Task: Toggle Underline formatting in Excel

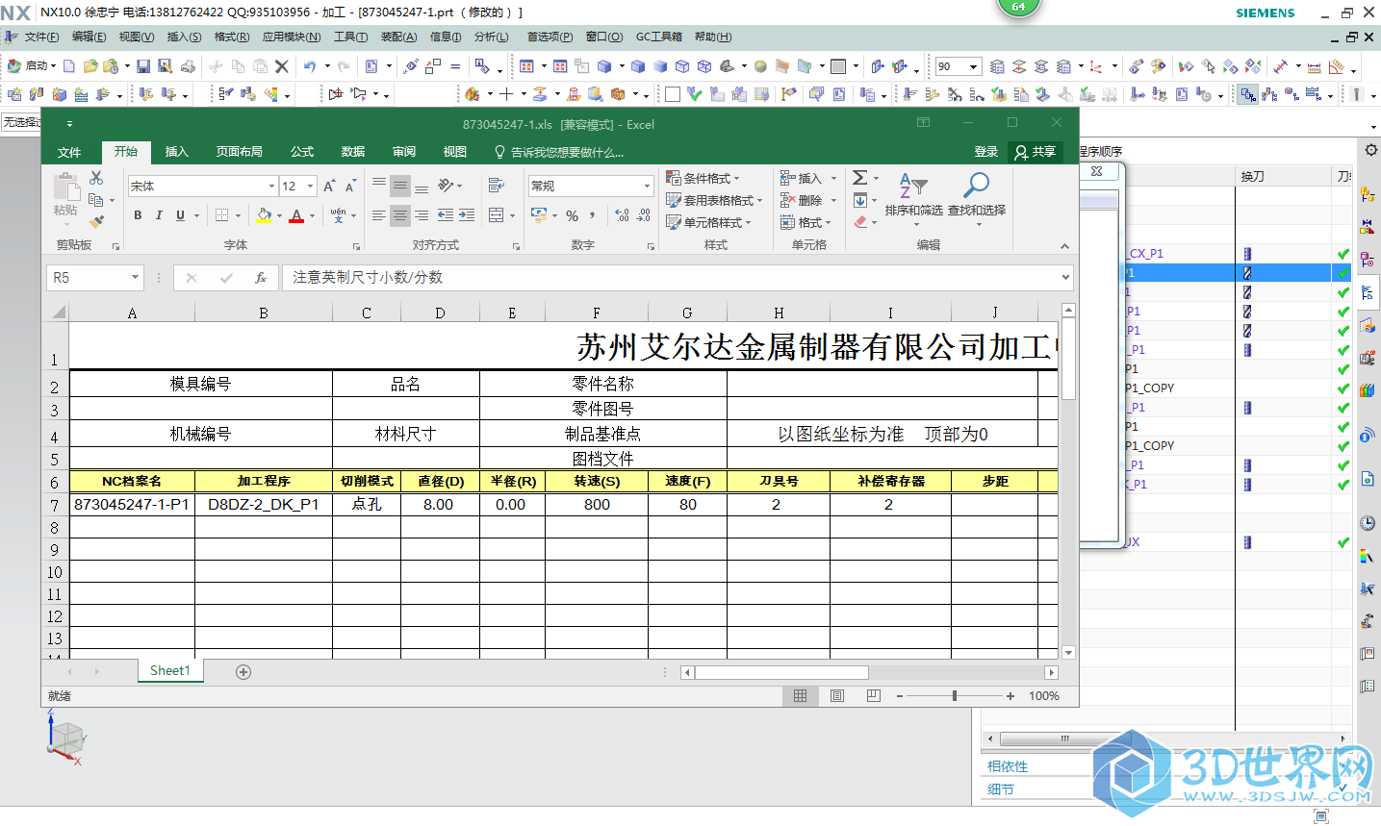Action: (180, 215)
